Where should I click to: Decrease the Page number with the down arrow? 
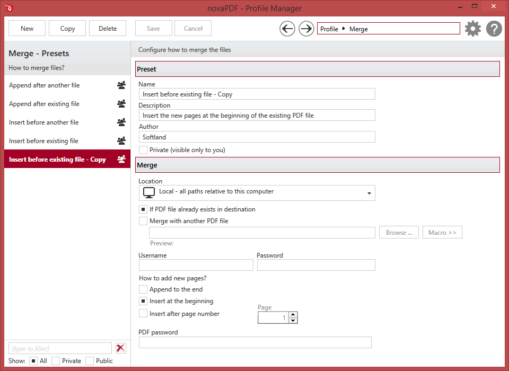(293, 320)
